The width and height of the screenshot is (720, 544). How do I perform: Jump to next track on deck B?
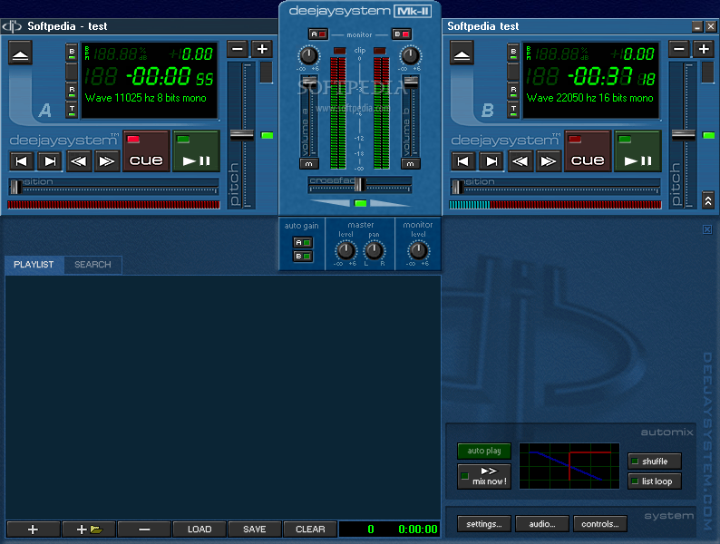point(491,161)
